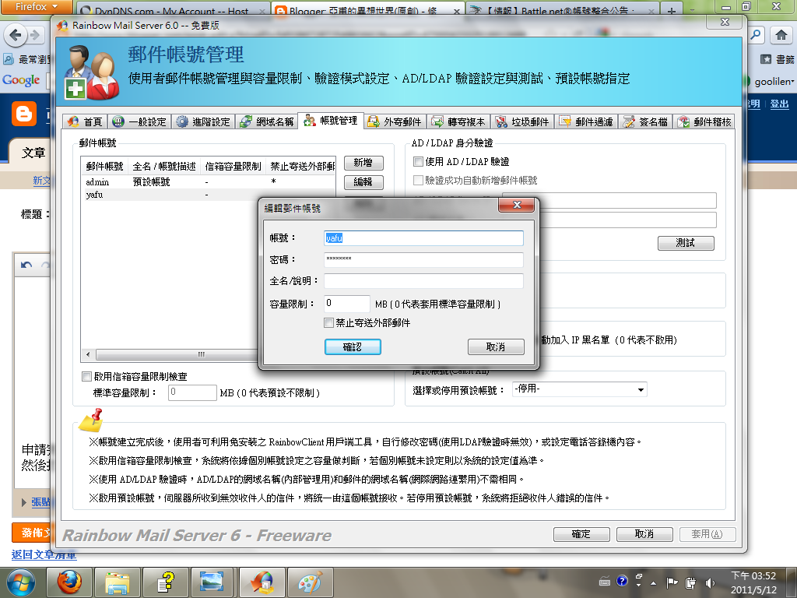Click the search magnifier icon in Firefox

757,35
